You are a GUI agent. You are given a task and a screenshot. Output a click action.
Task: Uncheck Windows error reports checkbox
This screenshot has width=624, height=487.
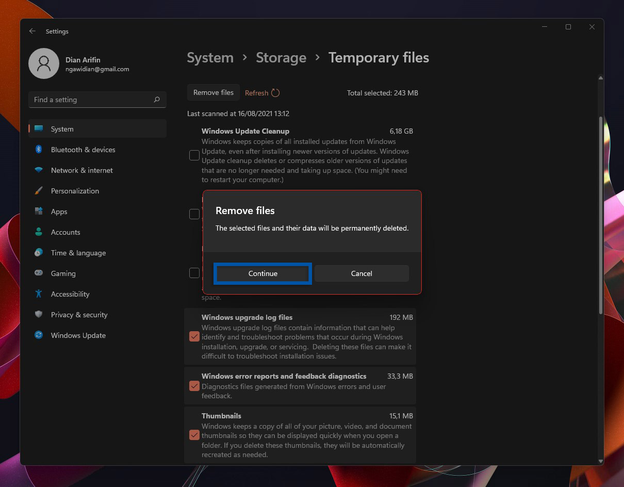[194, 386]
